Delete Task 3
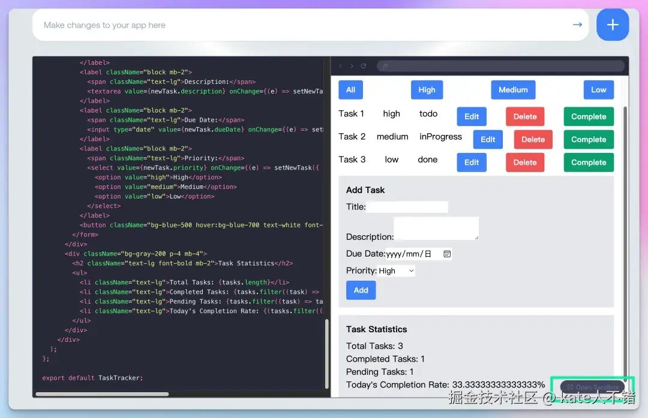 click(525, 163)
